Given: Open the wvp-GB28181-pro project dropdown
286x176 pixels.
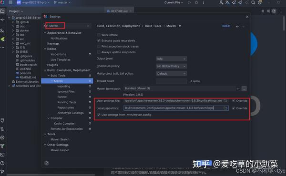Looking at the screenshot, I should (x=33, y=2).
